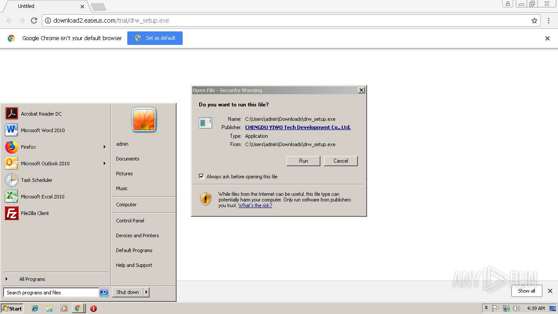Click the Start button

[x=12, y=308]
